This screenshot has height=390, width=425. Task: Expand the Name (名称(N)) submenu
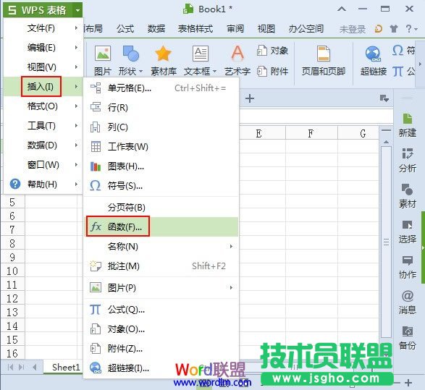click(161, 246)
